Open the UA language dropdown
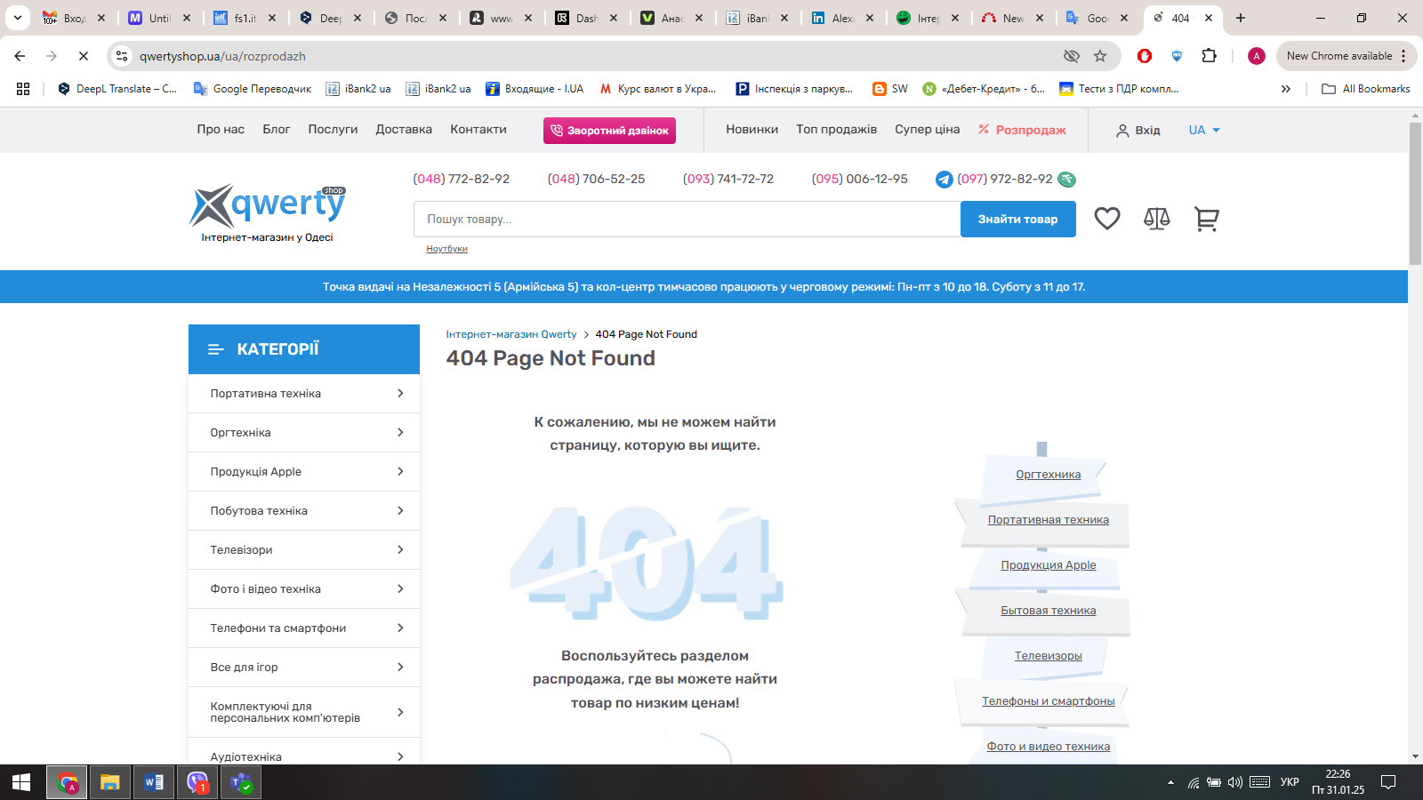This screenshot has height=800, width=1423. click(1204, 130)
